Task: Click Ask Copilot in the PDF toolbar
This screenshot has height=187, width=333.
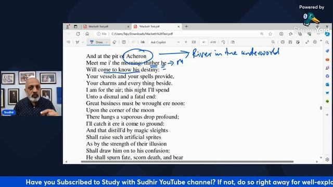Action: [158, 42]
